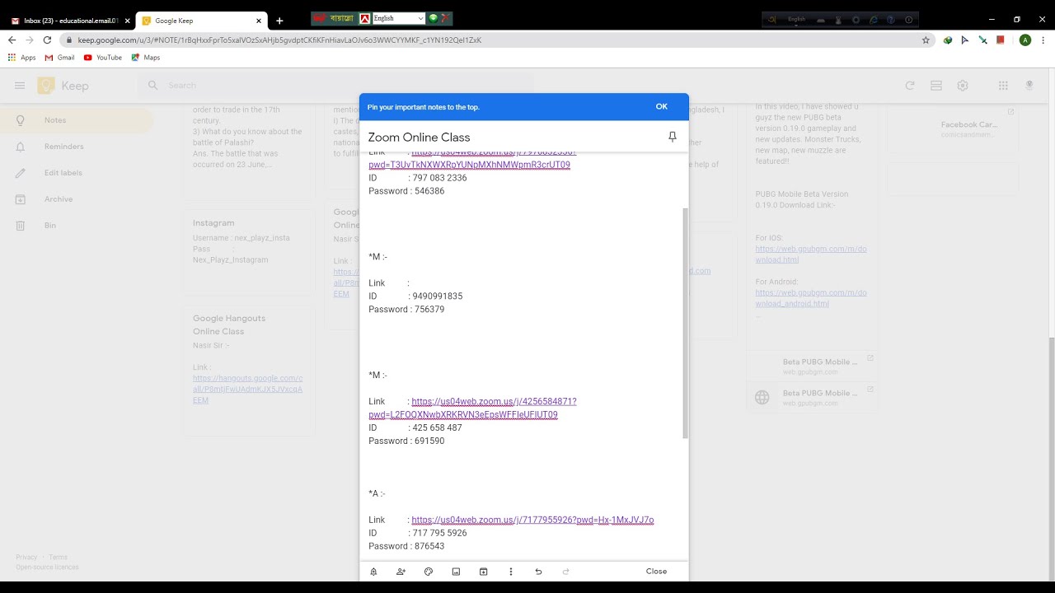Open the YouTube bookmark

(102, 58)
